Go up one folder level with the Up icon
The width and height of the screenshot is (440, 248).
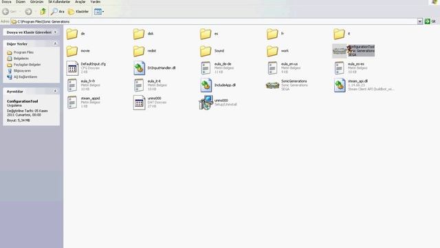(x=43, y=12)
